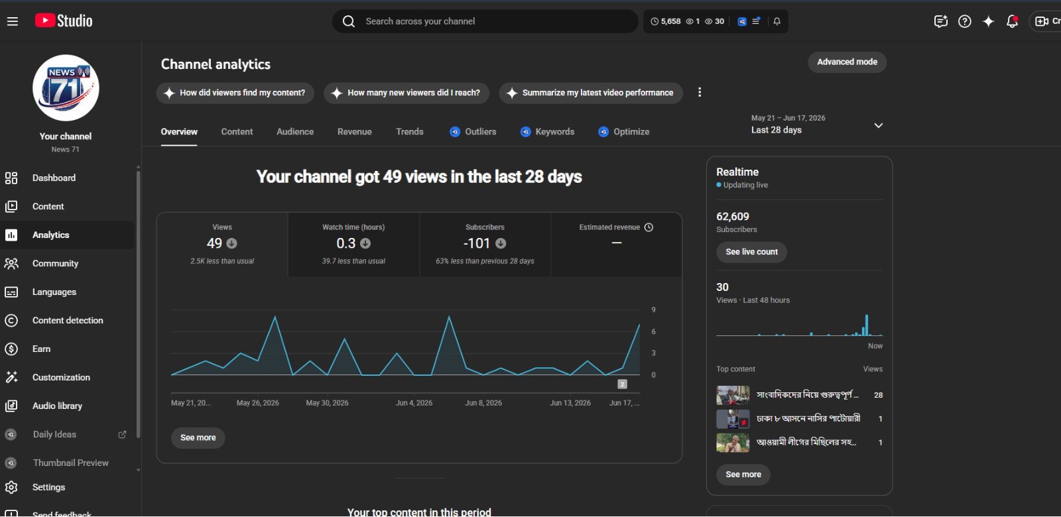The width and height of the screenshot is (1061, 517).
Task: Open the top content video thumbnail with 28 views
Action: coord(733,395)
